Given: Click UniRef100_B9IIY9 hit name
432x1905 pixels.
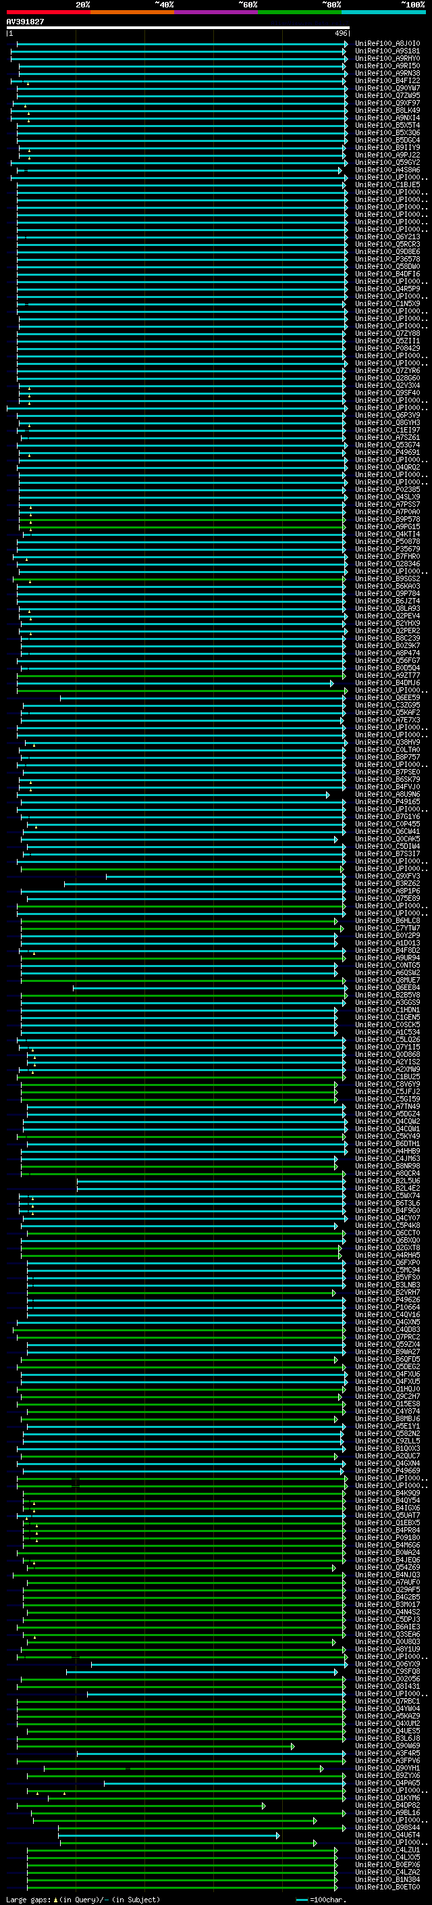Looking at the screenshot, I should point(387,148).
